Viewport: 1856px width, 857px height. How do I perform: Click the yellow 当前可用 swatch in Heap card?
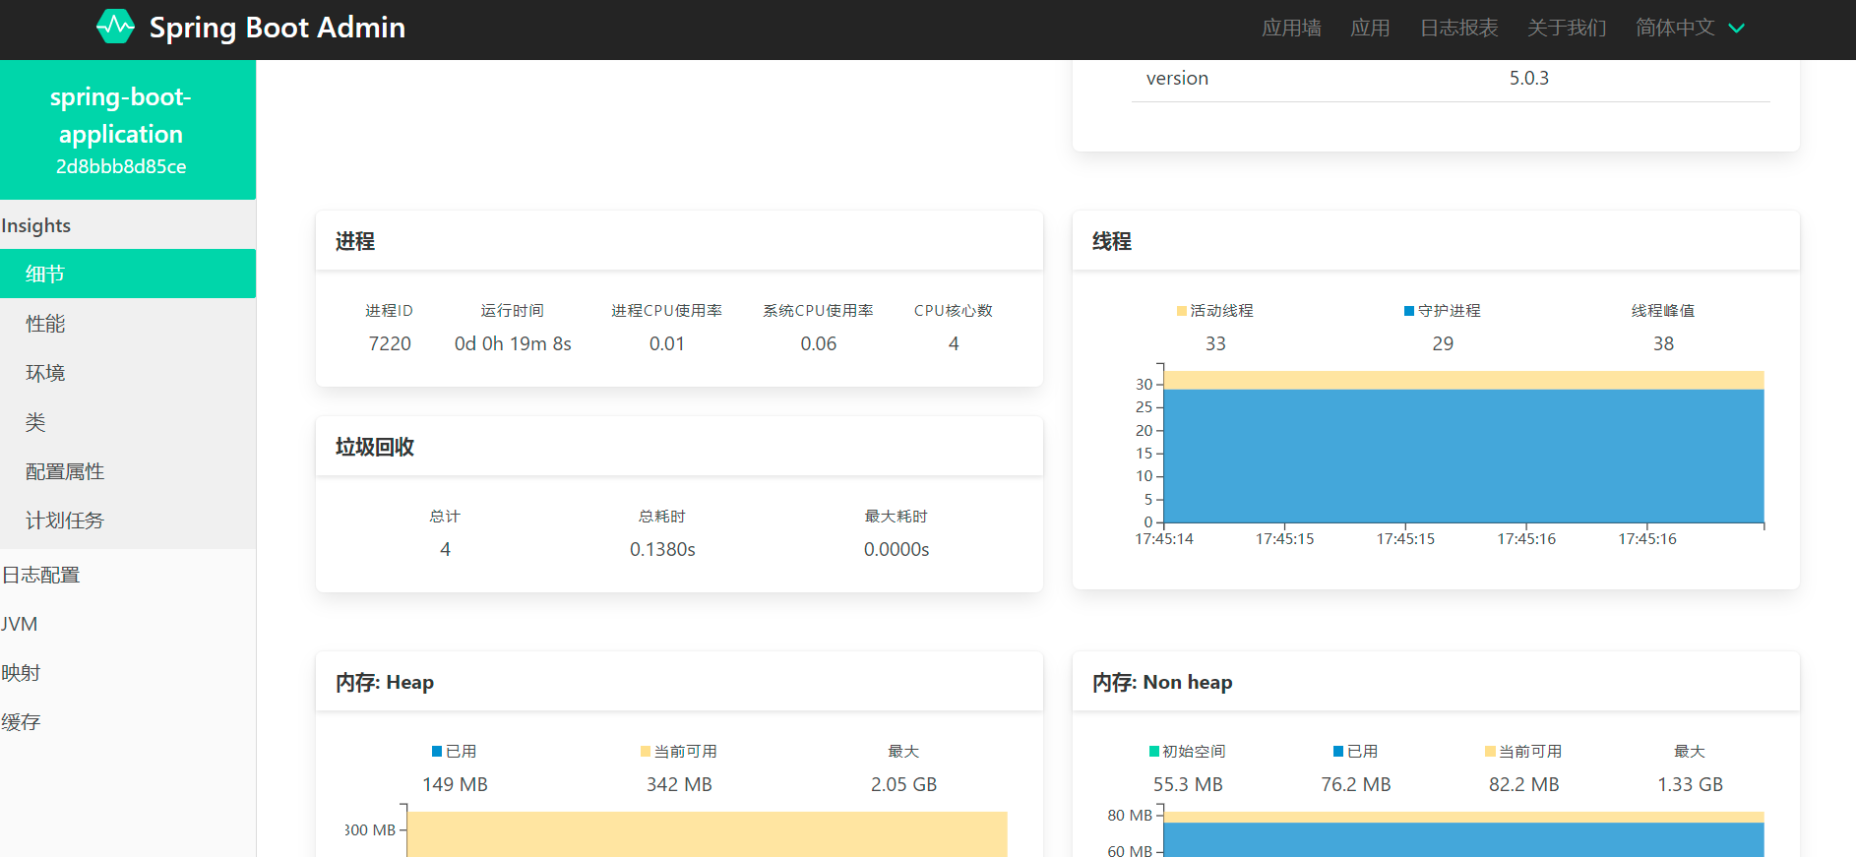646,752
